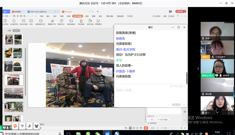
Task: Start slideshow from current slide (从当前开始)
Action: [14, 22]
